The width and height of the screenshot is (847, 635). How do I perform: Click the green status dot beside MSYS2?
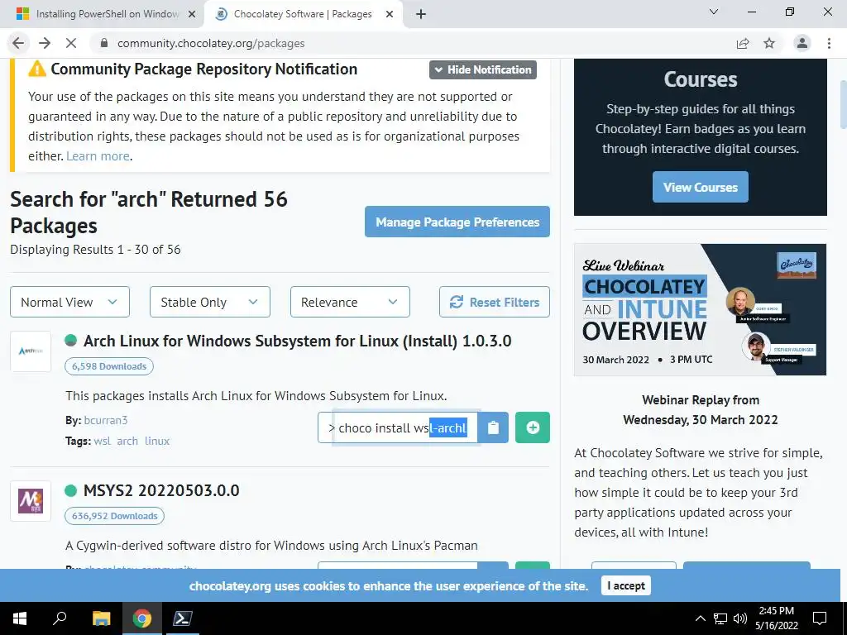70,490
